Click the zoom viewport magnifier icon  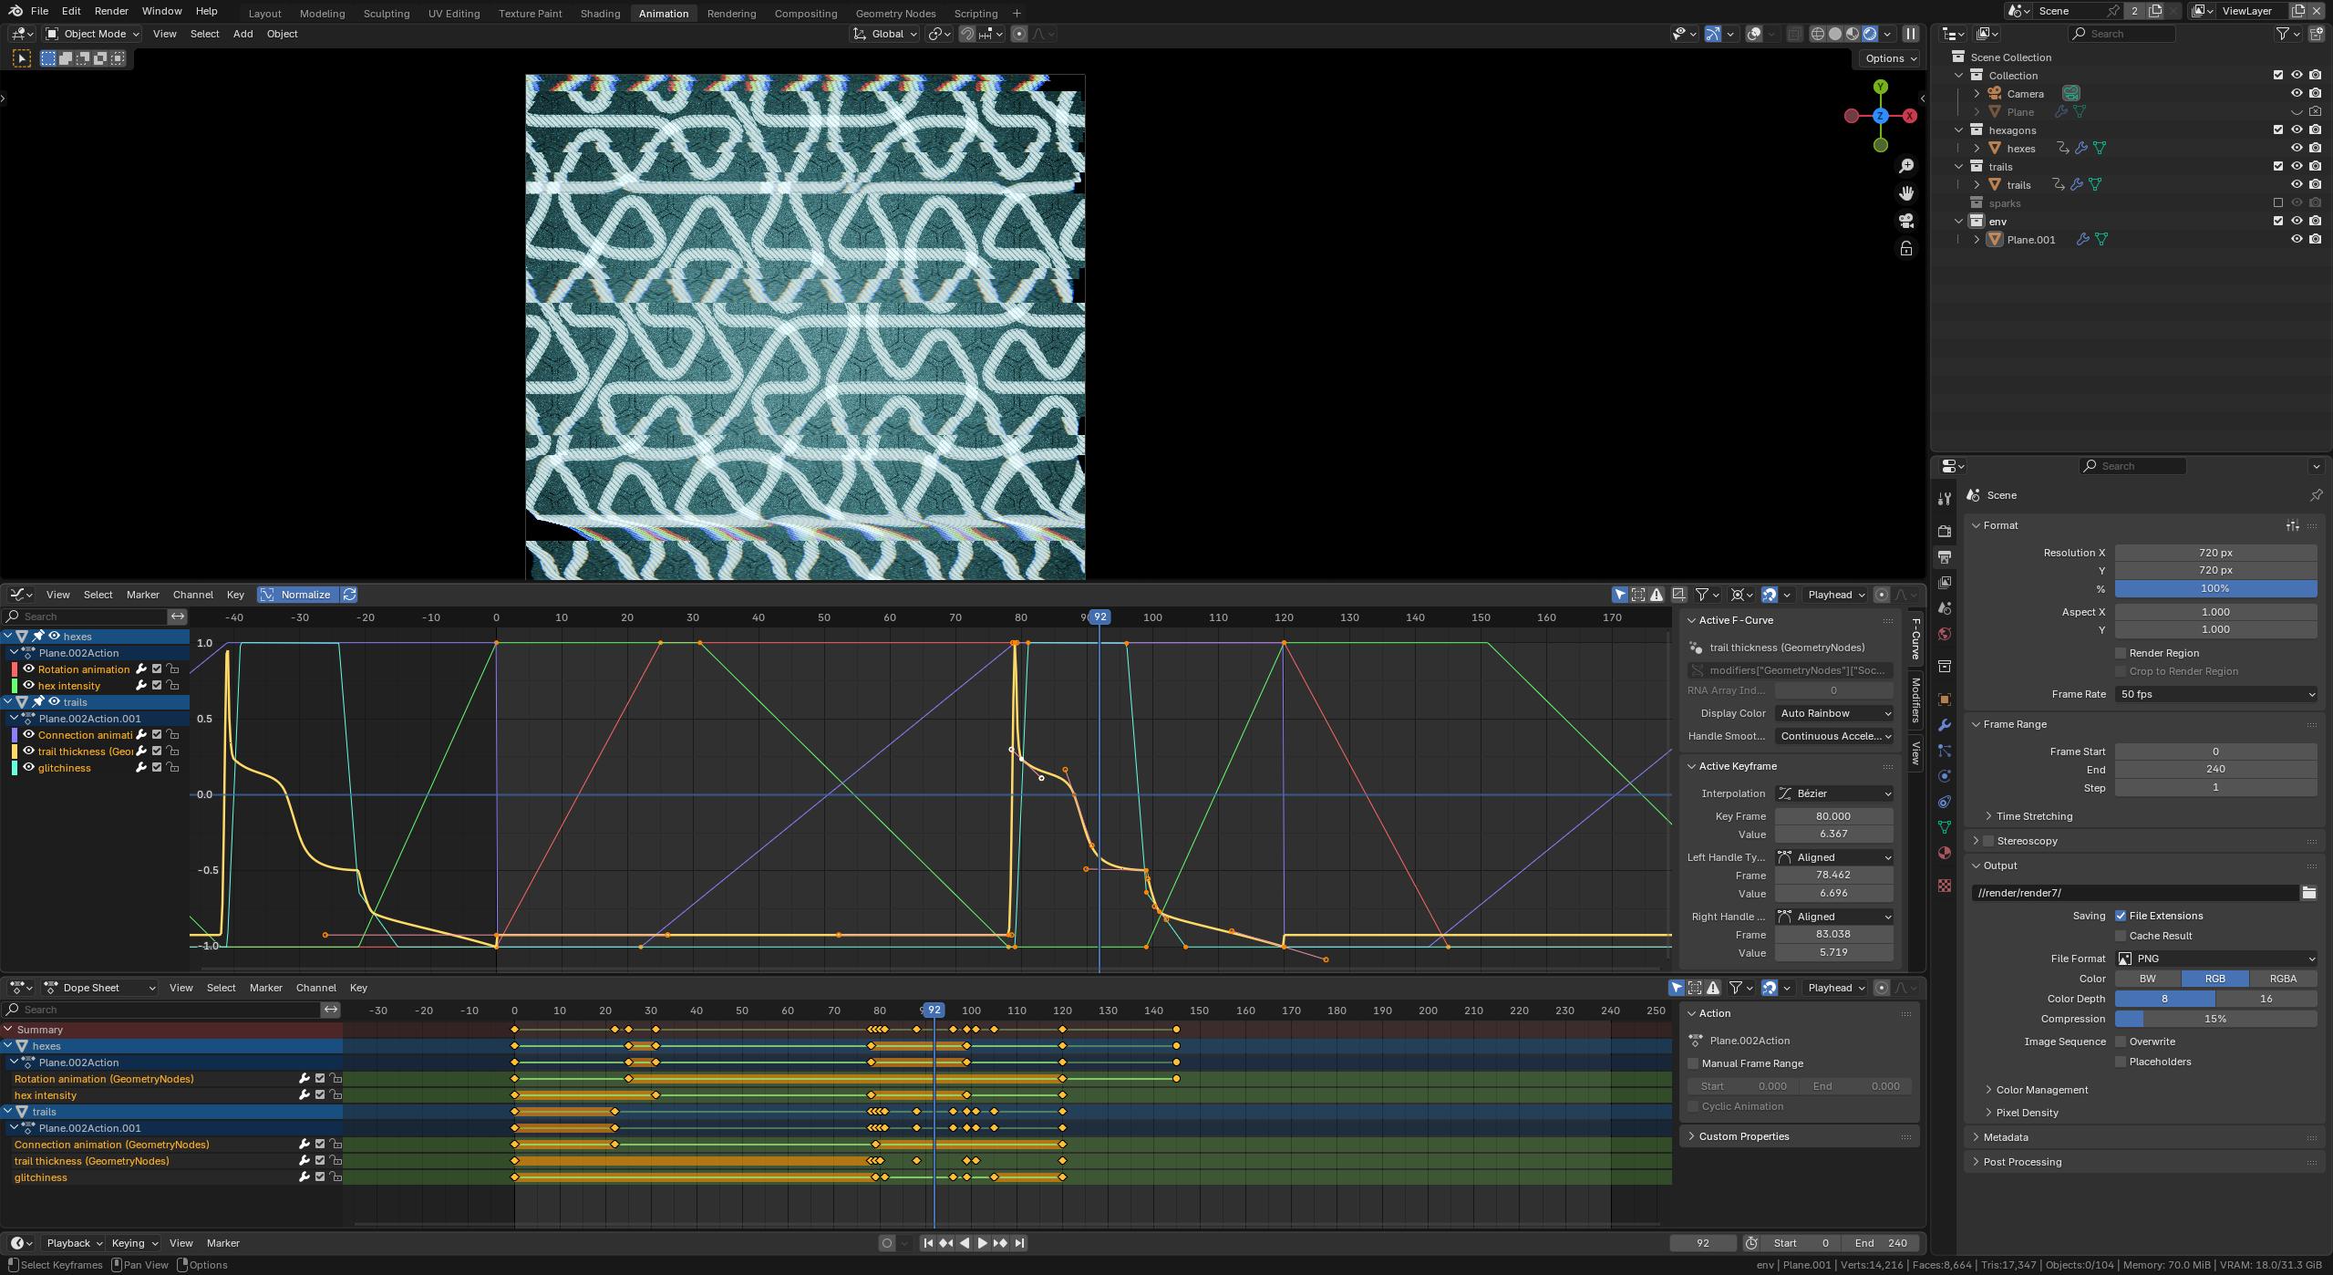(x=1905, y=166)
